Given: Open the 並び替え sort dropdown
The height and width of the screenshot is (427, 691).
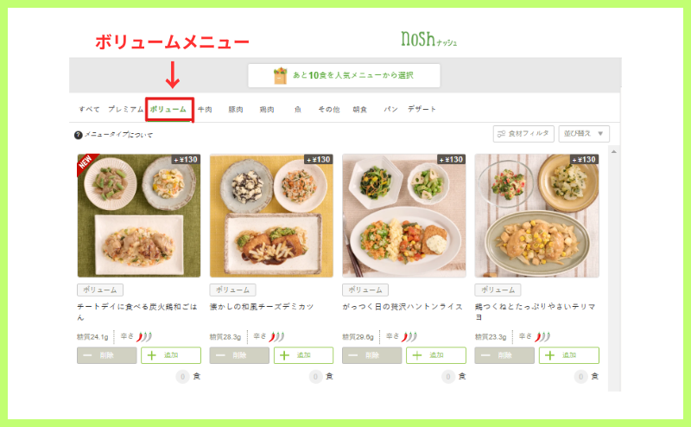Looking at the screenshot, I should pyautogui.click(x=584, y=134).
